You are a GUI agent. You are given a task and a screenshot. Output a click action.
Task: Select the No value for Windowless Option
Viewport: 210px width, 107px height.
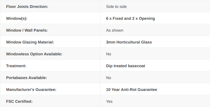[109, 54]
